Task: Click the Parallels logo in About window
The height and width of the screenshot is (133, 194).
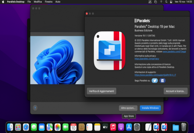Action: coord(143,21)
